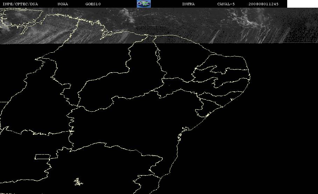Click the NOAA label in the header
Screen dimensions: 318x194
tap(63, 4)
